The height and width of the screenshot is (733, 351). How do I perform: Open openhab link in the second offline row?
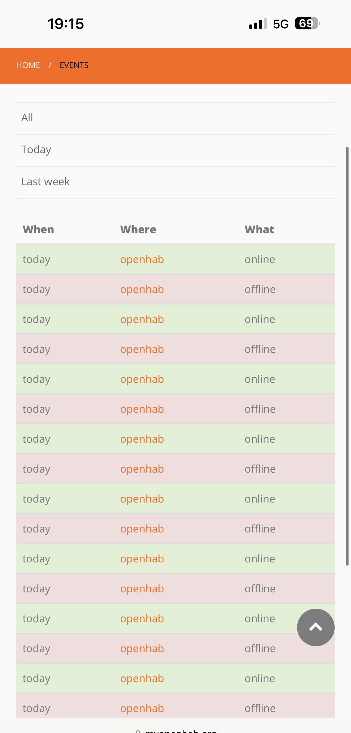tap(142, 349)
